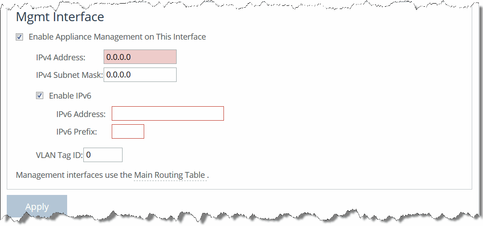Focus the IPv6 Prefix input box
Viewport: 483px width, 226px height.
128,131
